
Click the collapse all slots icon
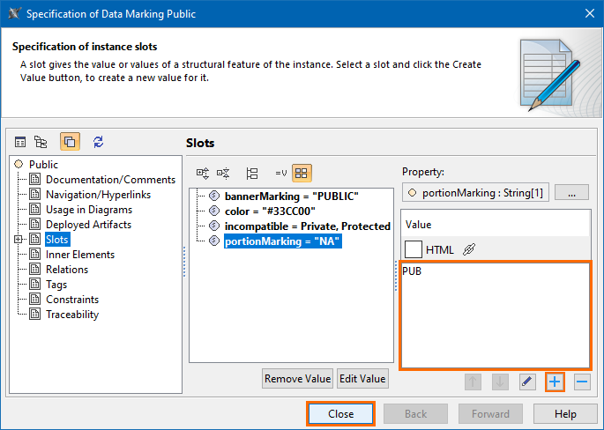(224, 174)
